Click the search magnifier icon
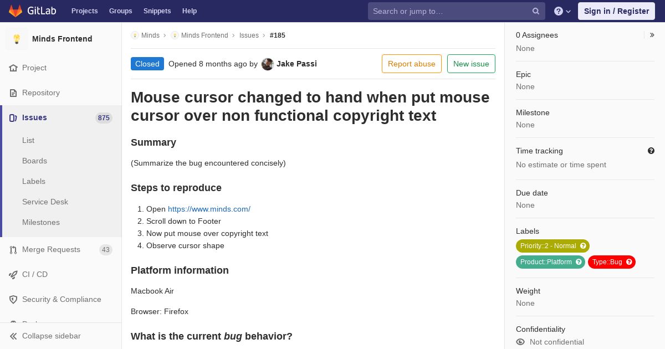This screenshot has width=665, height=349. click(x=536, y=11)
